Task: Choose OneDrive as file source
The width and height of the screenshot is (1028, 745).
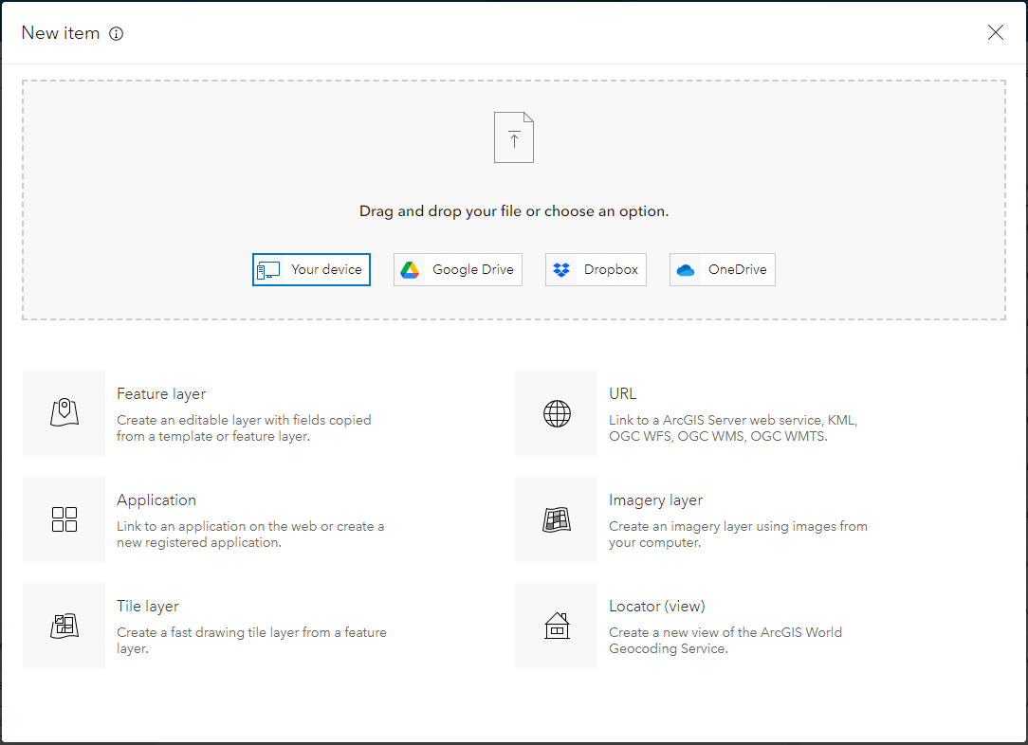Action: click(x=723, y=269)
